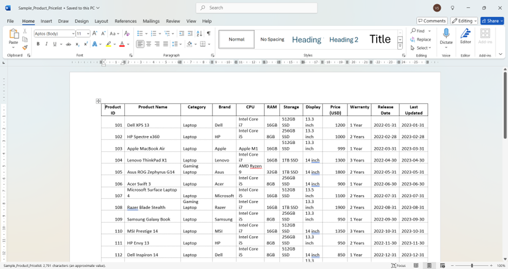Toggle Italic formatting
This screenshot has width=508, height=269.
46,44
